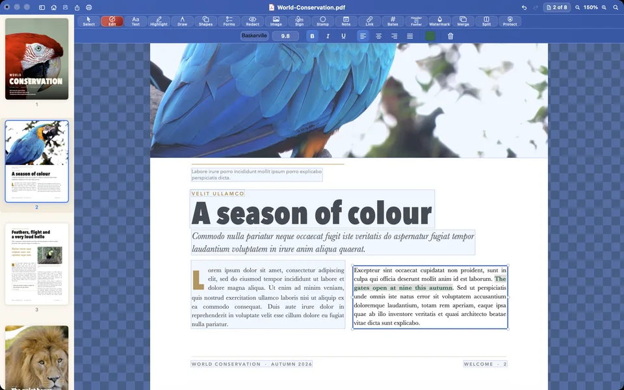624x390 pixels.
Task: Zoom out with the minus magnifier
Action: coord(577,8)
